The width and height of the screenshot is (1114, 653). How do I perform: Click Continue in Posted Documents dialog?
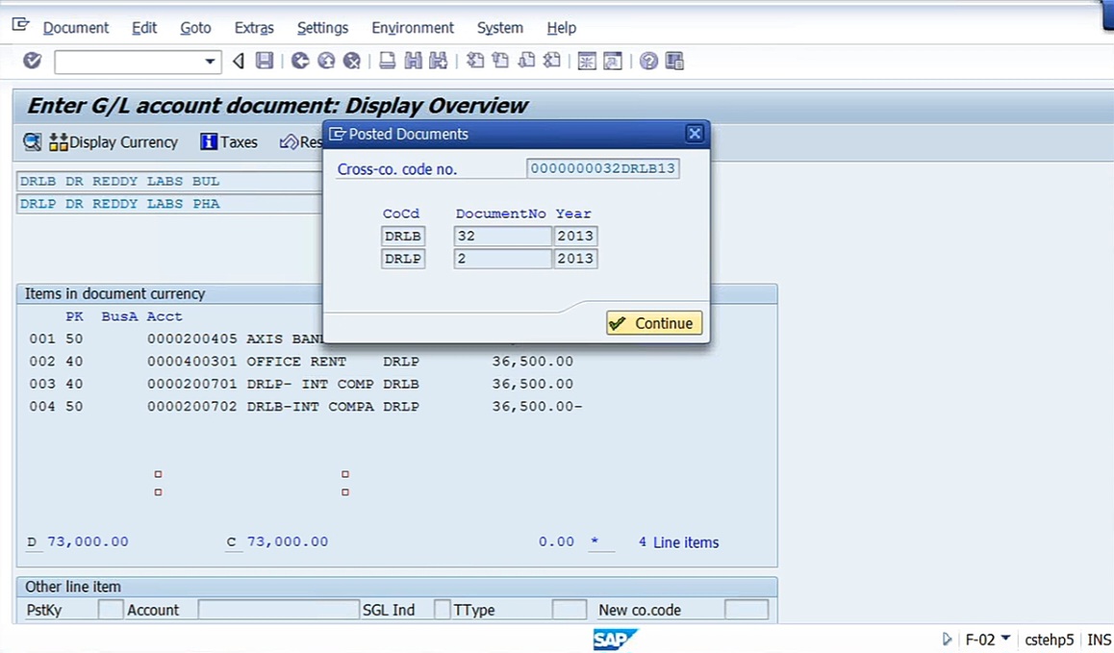(x=654, y=323)
